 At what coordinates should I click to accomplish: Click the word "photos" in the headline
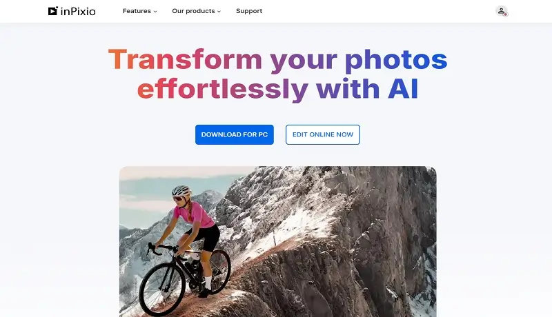click(x=396, y=61)
